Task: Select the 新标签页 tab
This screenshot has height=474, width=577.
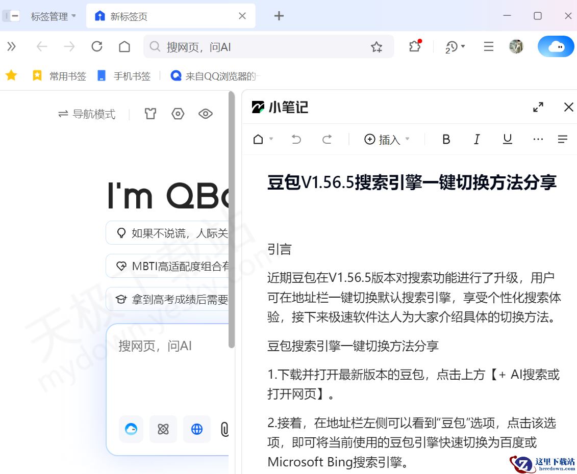Action: point(170,16)
